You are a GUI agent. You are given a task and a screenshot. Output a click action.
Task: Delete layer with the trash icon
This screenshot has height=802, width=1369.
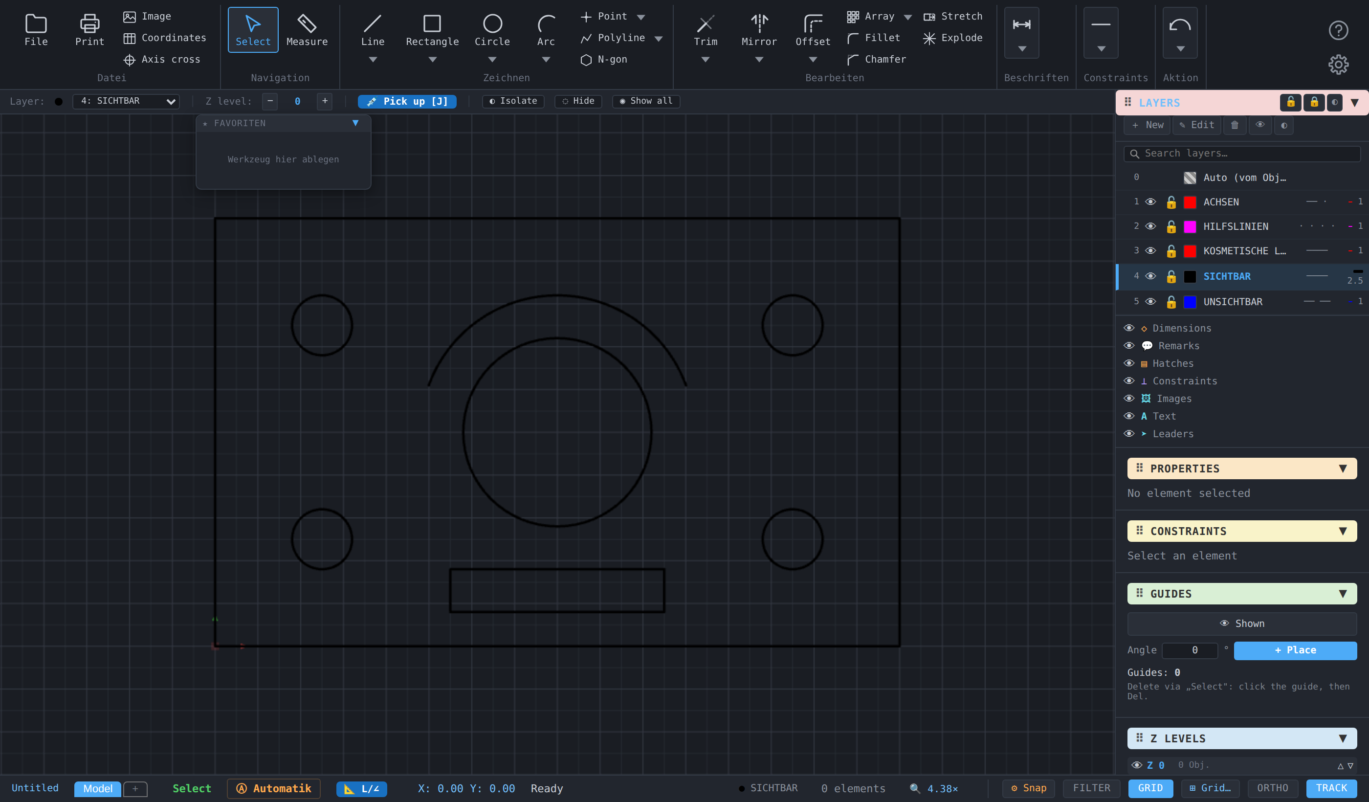point(1234,125)
